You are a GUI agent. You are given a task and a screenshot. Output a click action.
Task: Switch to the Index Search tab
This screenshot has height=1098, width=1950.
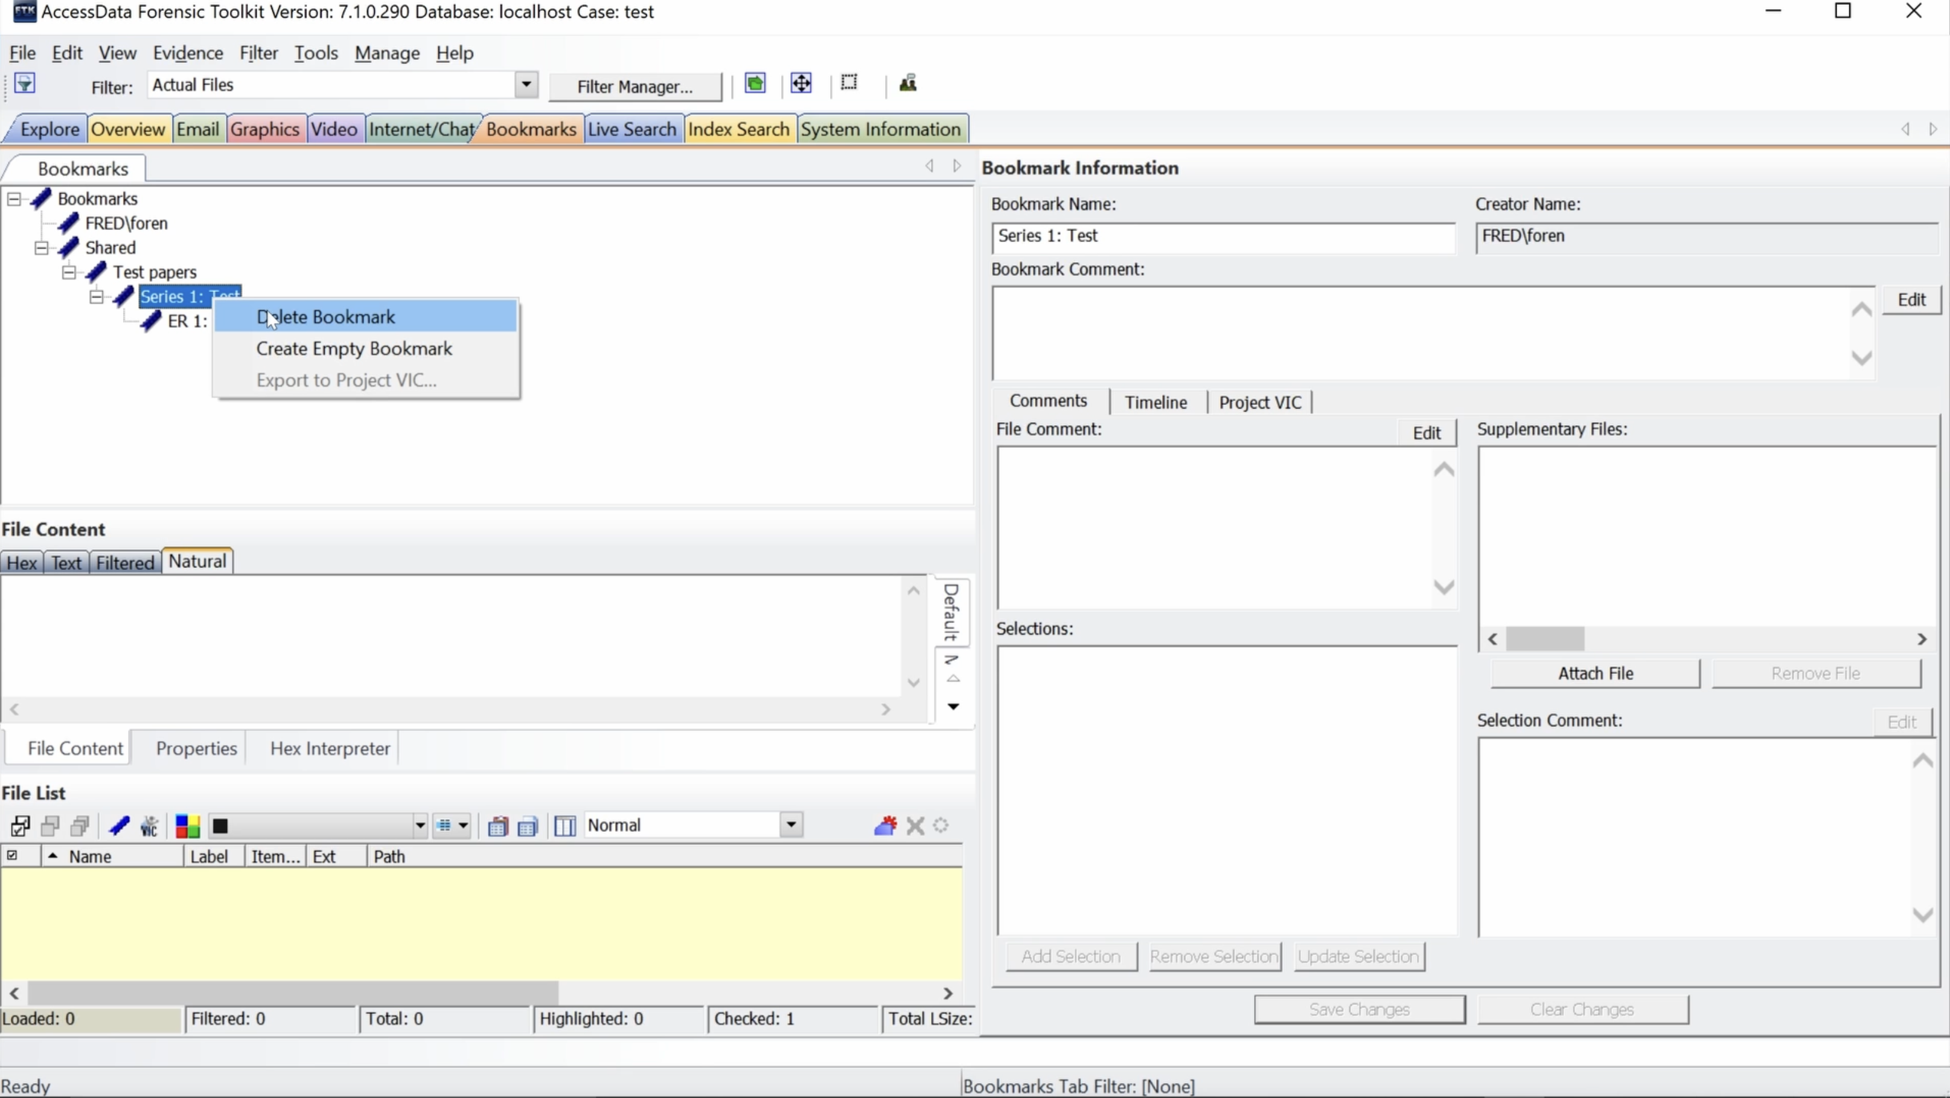[x=739, y=129]
